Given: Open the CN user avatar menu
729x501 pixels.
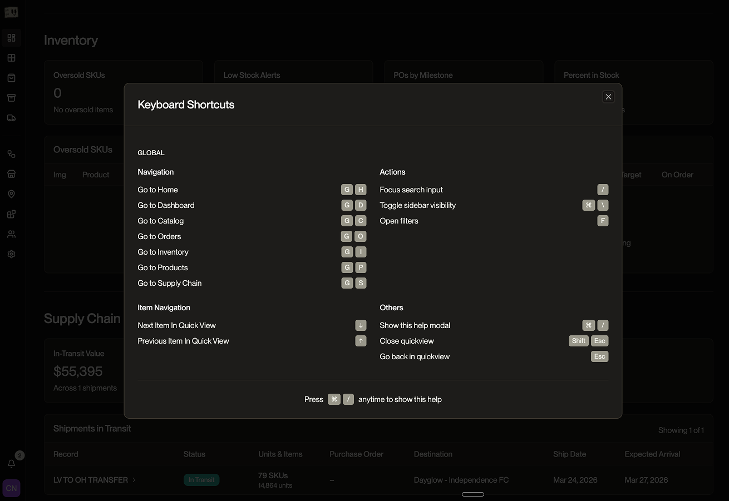Looking at the screenshot, I should 11,488.
